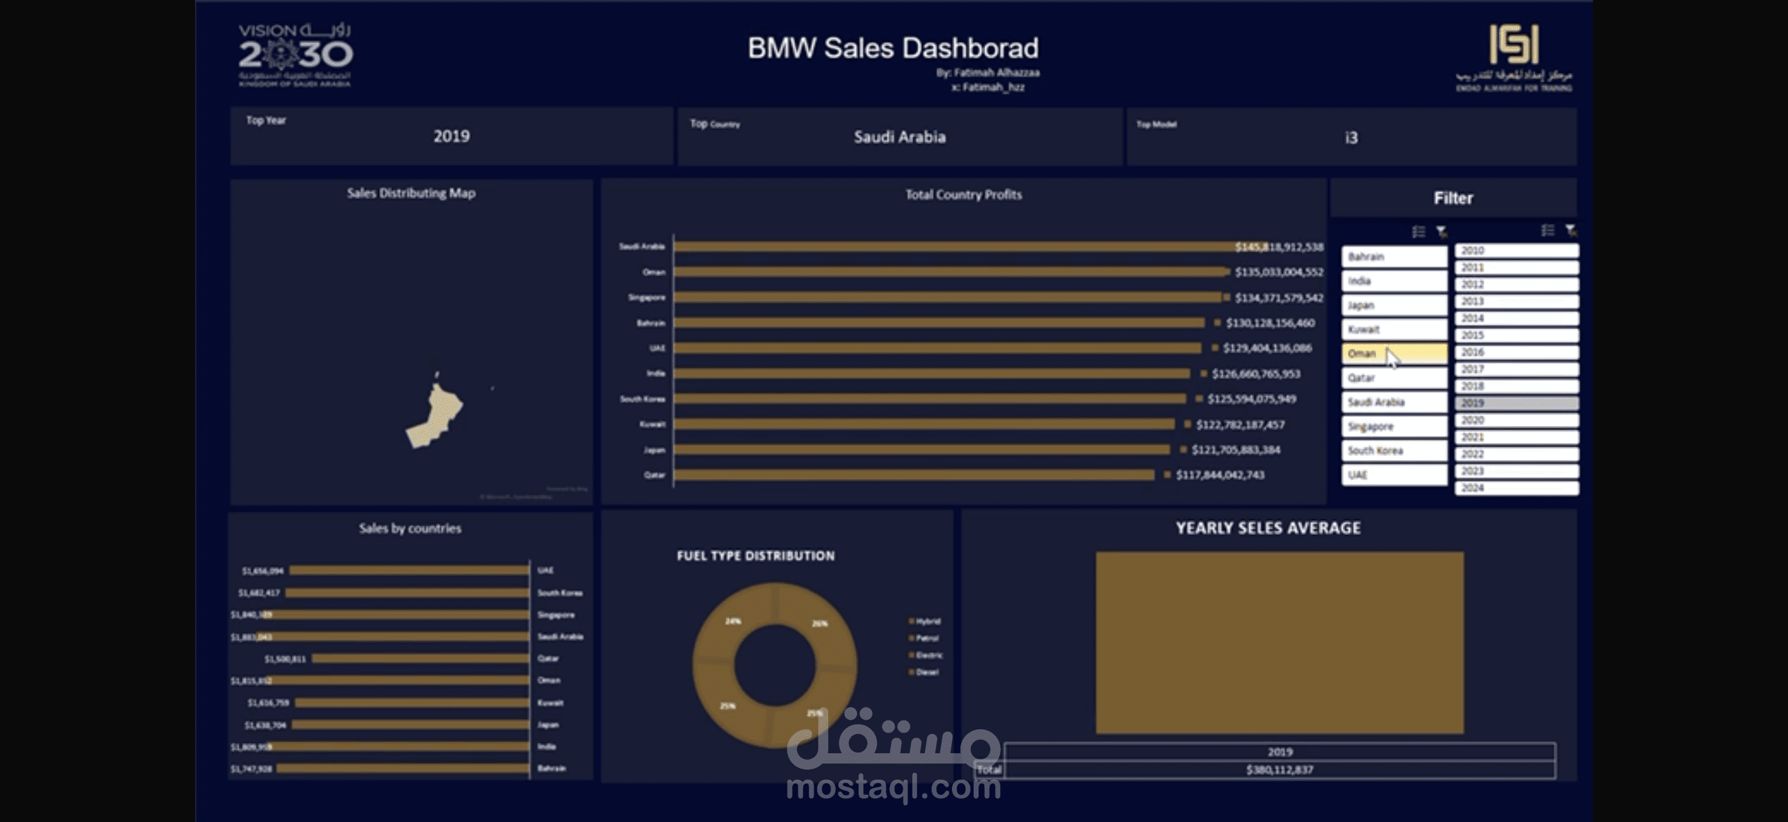This screenshot has height=822, width=1788.
Task: Click $145,818,912,538 profit label
Action: [1279, 247]
